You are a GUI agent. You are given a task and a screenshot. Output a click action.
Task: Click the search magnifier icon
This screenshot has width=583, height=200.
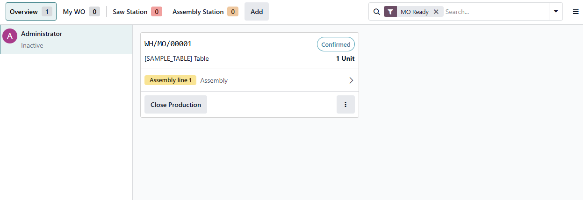(376, 12)
